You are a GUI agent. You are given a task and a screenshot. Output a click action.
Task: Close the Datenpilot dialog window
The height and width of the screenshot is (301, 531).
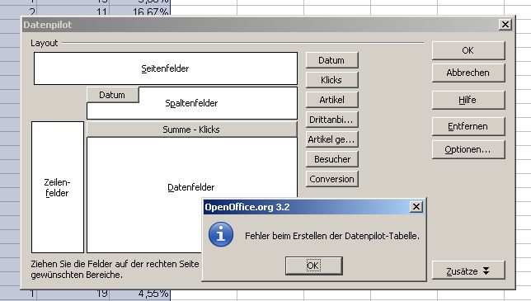pyautogui.click(x=505, y=25)
